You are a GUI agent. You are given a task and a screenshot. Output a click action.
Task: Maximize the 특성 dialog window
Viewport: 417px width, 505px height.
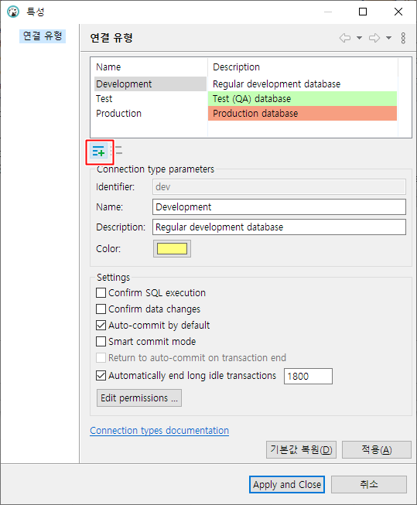pyautogui.click(x=363, y=12)
